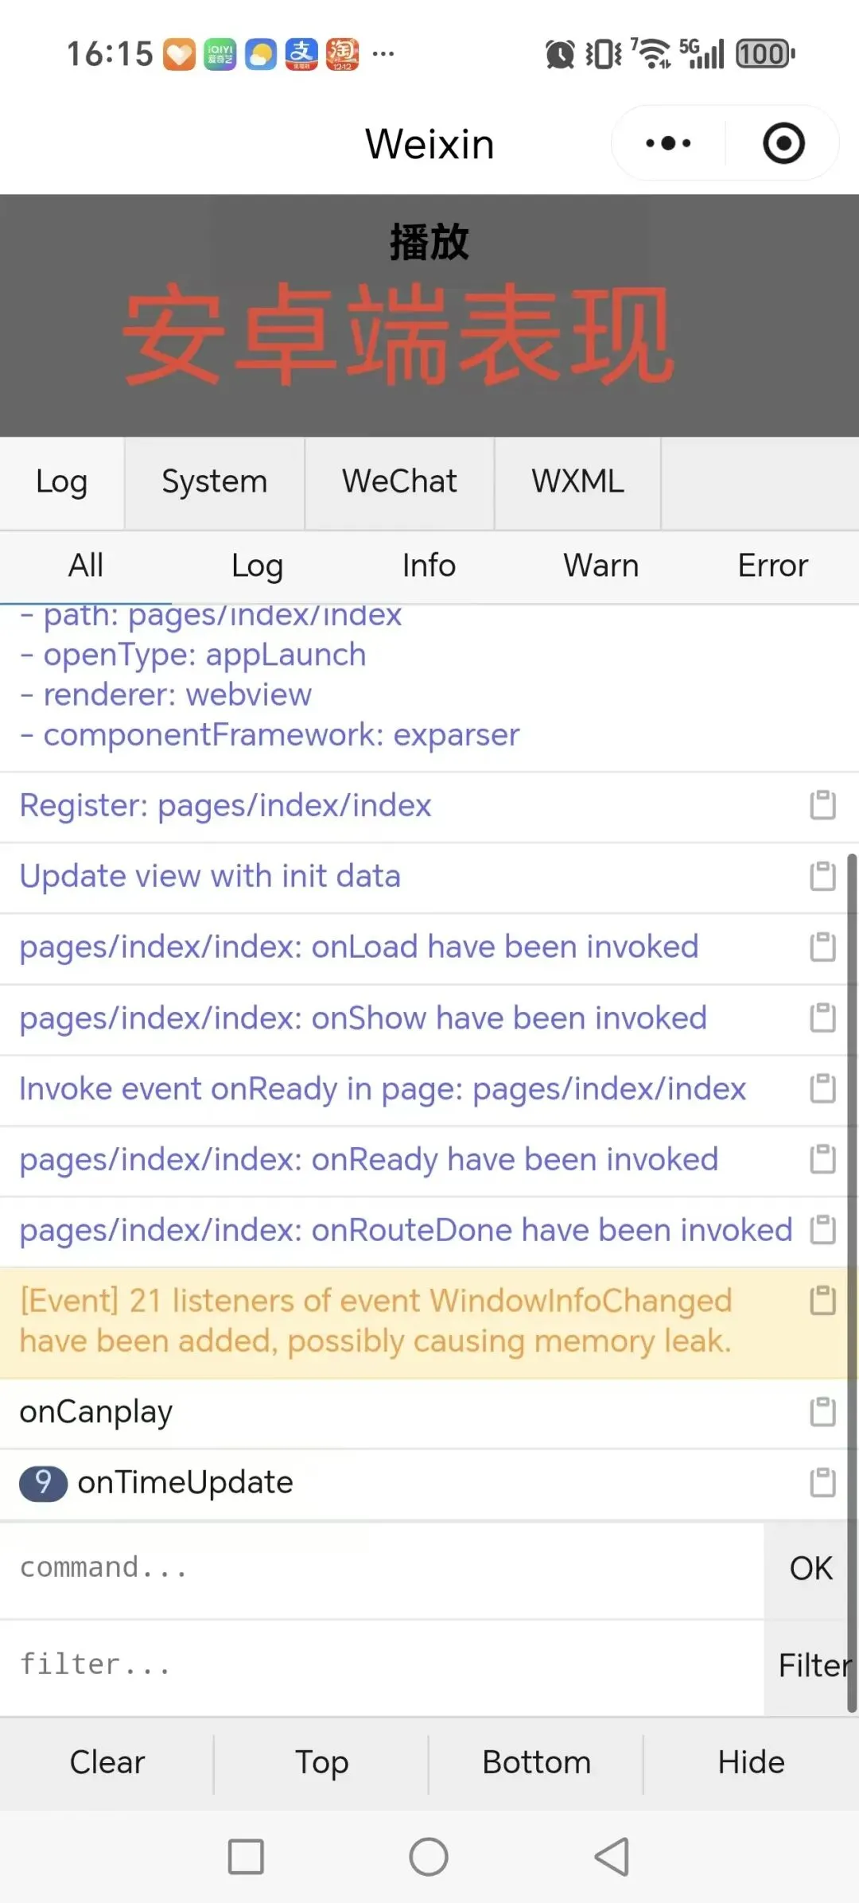Open the WeChat tab in vConsole
This screenshot has width=859, height=1903.
tap(399, 482)
